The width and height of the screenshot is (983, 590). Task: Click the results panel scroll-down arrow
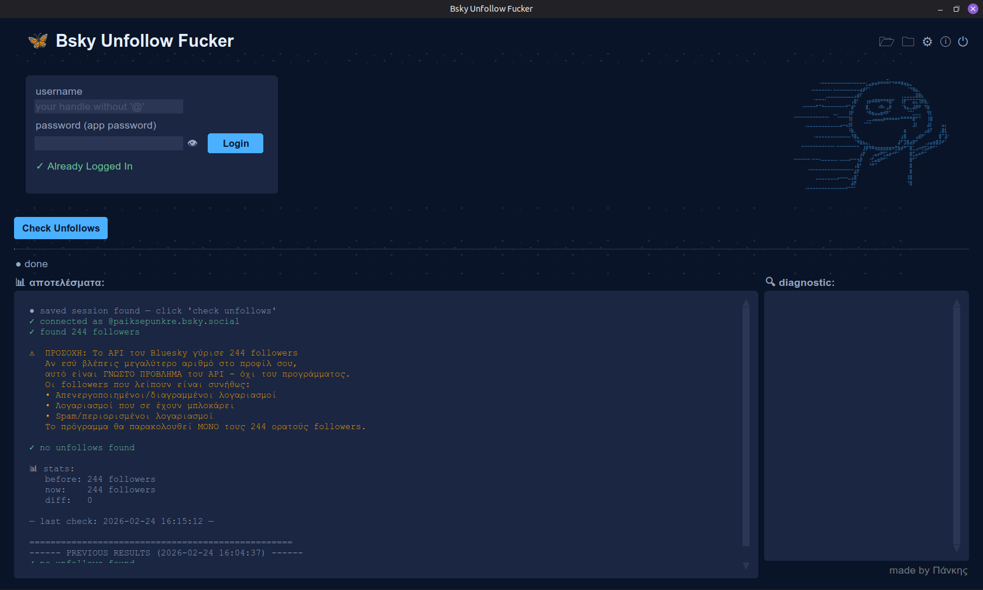tap(746, 565)
